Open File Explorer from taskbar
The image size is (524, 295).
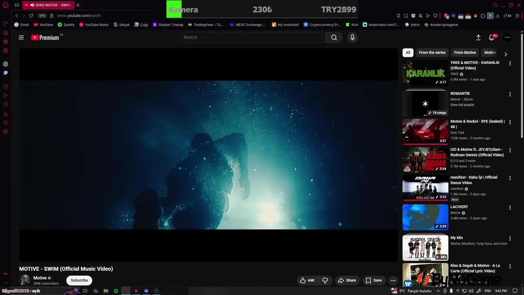106,291
